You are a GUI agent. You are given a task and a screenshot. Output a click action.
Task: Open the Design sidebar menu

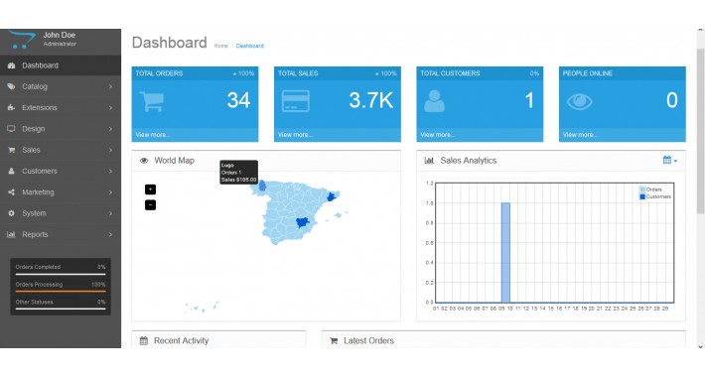61,129
